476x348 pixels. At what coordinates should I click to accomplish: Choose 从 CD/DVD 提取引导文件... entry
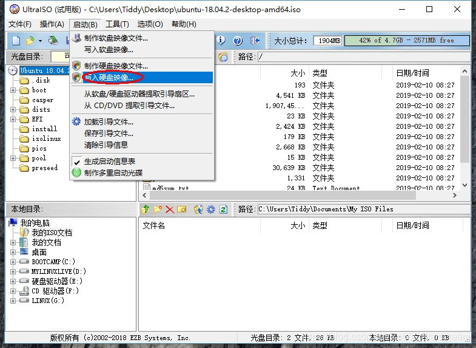coord(142,106)
